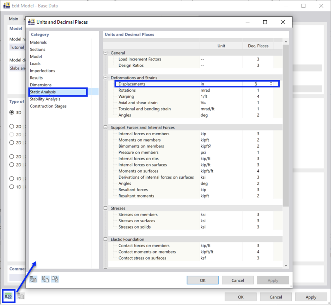
Task: Click the load default units icon in dialog
Action: point(33,279)
